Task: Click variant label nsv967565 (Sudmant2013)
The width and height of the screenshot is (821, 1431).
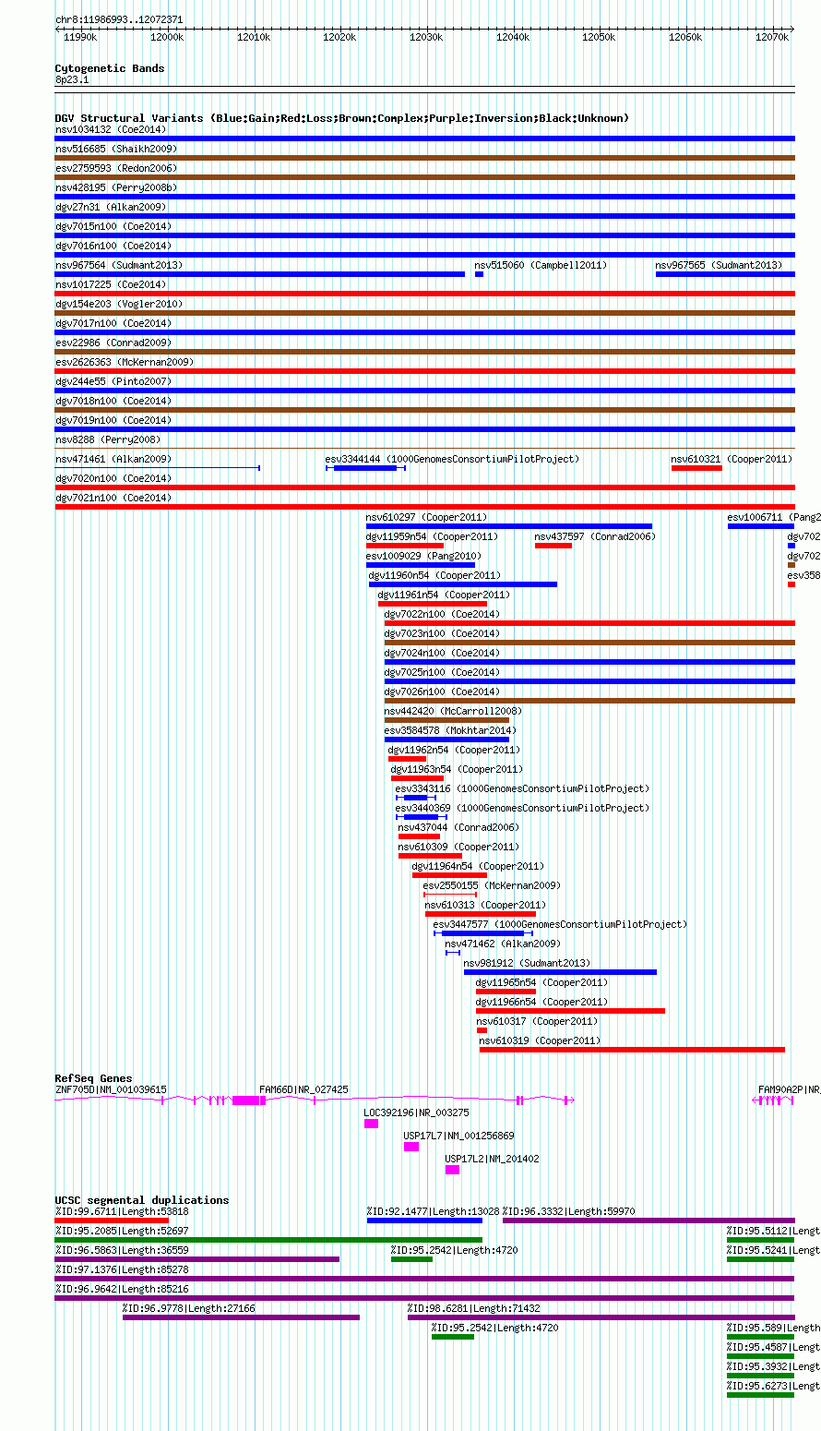Action: point(719,265)
